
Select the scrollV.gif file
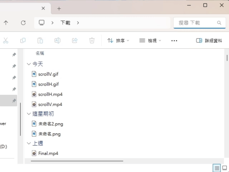(x=48, y=74)
